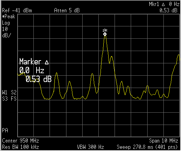181x151 pixels.
Task: Click the 0.0 Hz marker delta value
Action: (32, 70)
